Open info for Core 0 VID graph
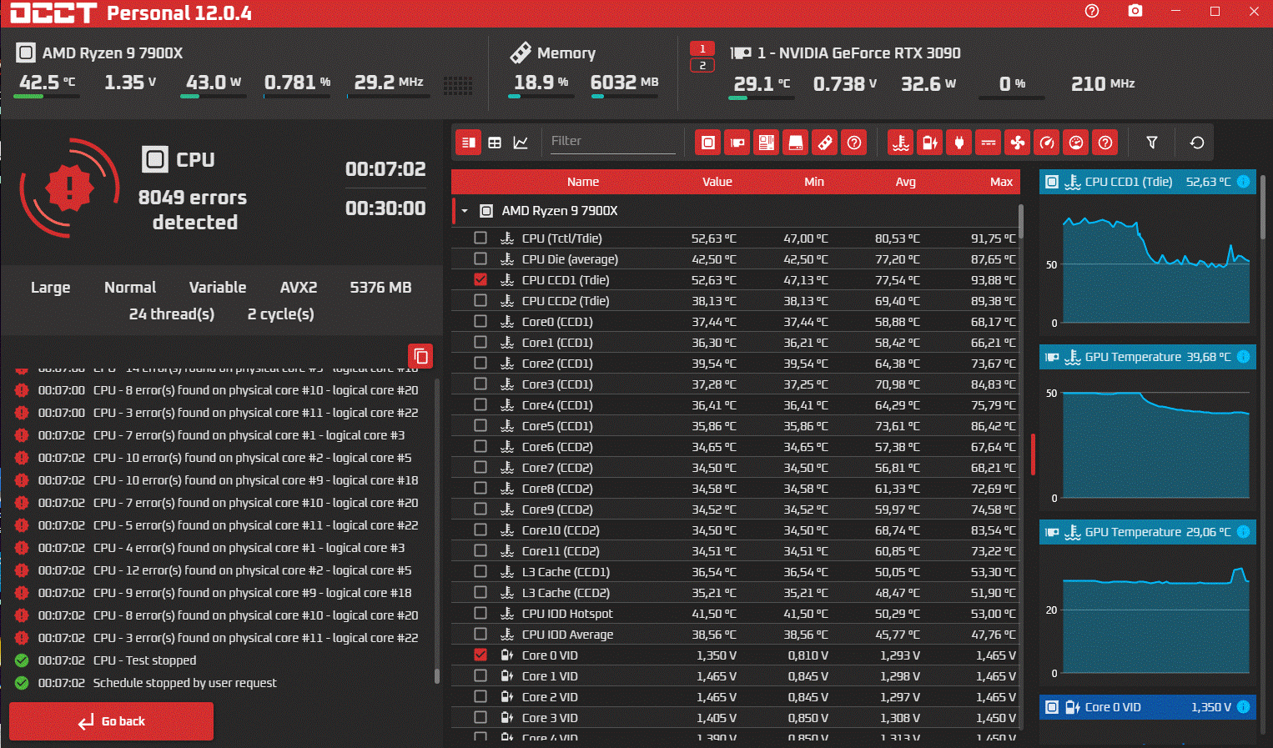1273x748 pixels. click(x=1243, y=707)
